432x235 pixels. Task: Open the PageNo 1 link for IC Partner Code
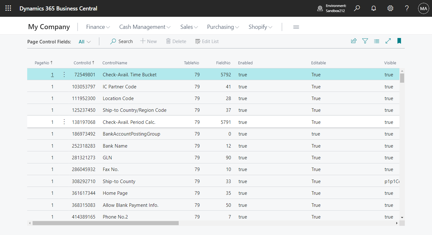pos(52,86)
